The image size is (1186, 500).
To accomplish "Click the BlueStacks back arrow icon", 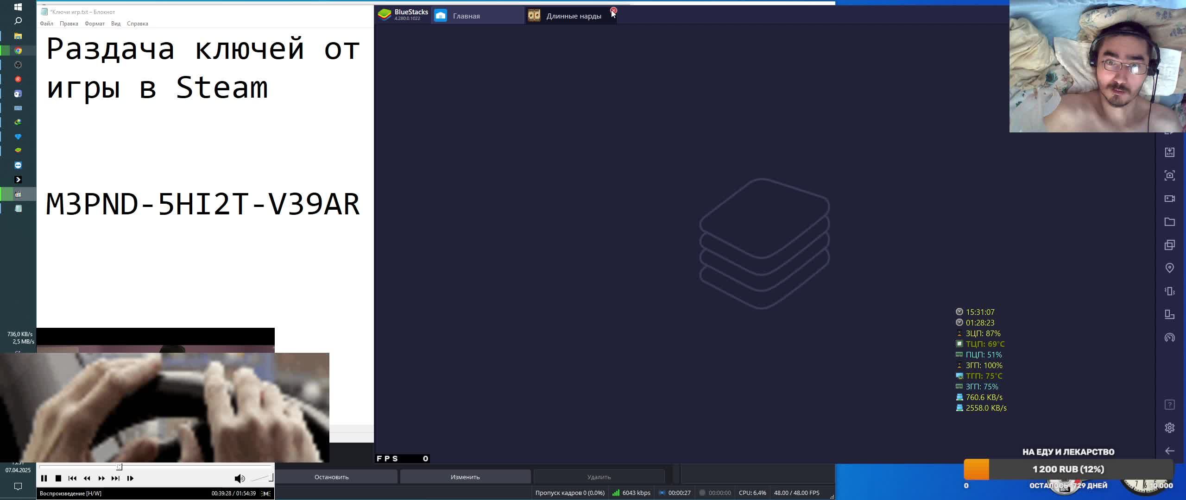I will (x=1169, y=451).
